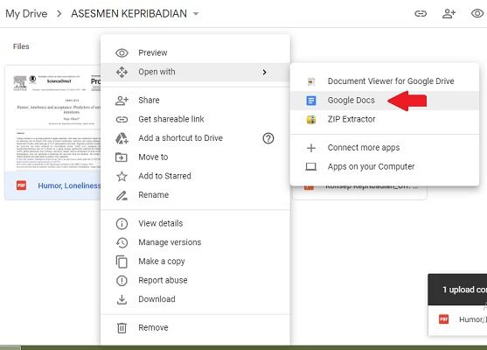
Task: Click the Share person-plus icon in the context menu
Action: [122, 101]
